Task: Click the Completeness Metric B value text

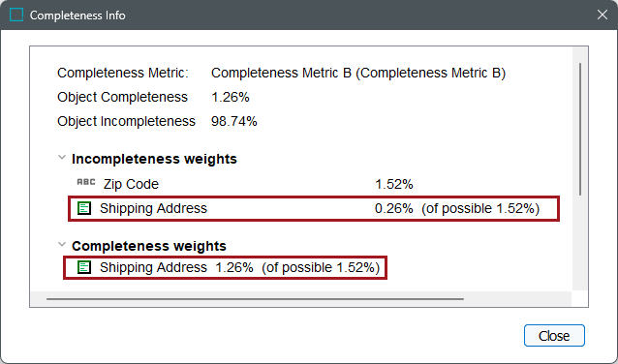Action: pos(358,73)
